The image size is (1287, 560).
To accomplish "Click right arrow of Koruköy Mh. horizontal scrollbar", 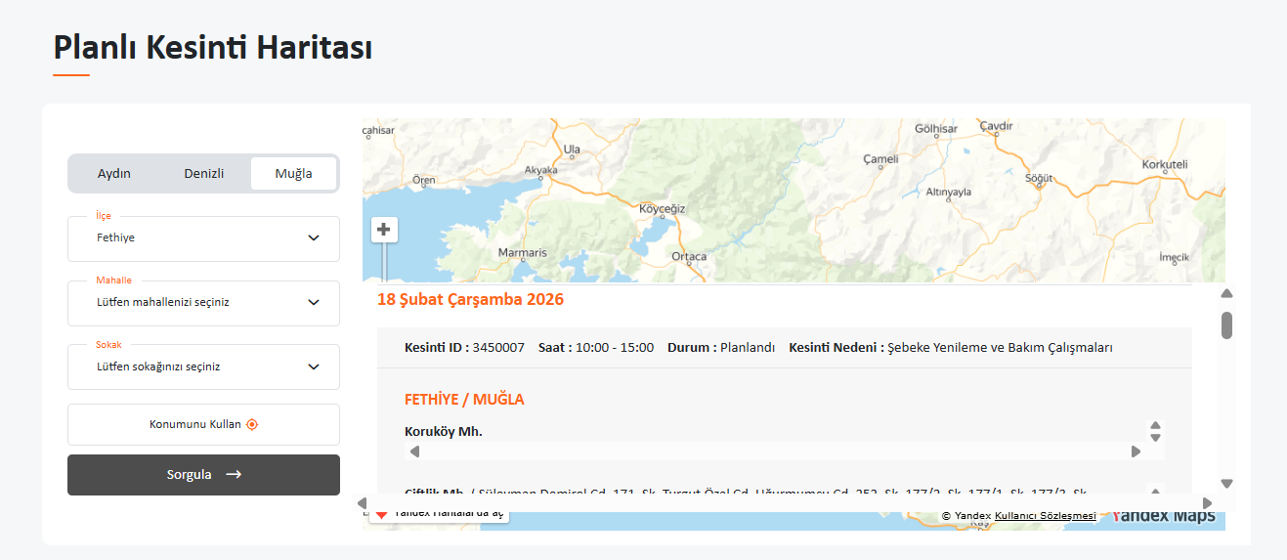I will click(x=1136, y=452).
